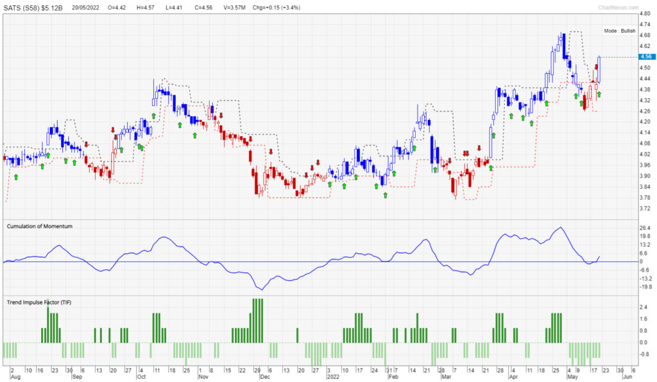Click the Sep month label on time axis
Image resolution: width=657 pixels, height=382 pixels.
(x=77, y=377)
